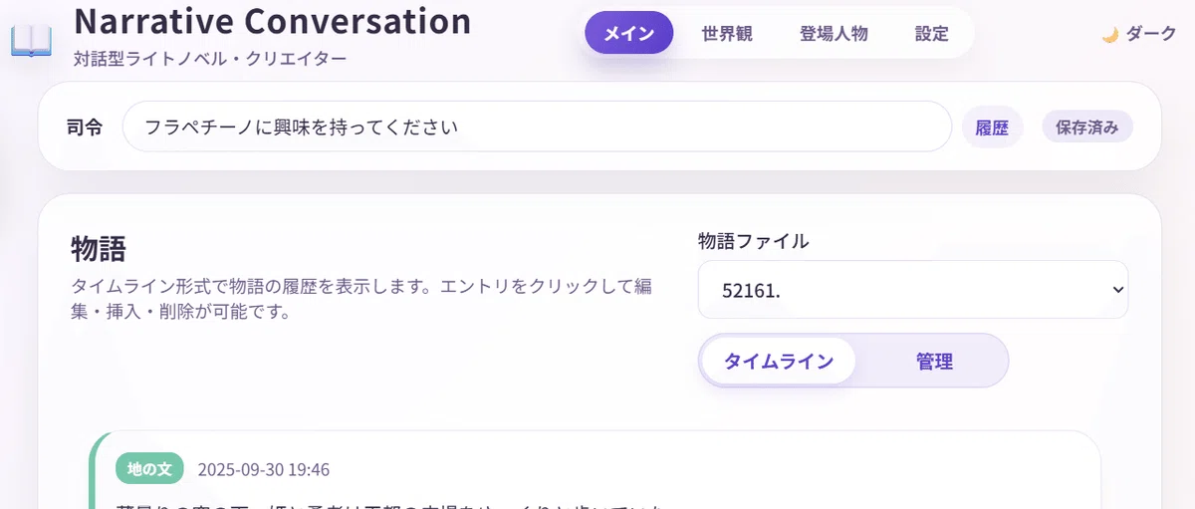This screenshot has height=509, width=1195.
Task: Click the 物語 section heading
Action: point(99,248)
